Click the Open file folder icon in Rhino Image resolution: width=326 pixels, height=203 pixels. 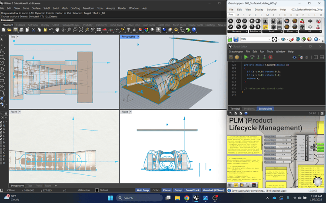click(10, 30)
